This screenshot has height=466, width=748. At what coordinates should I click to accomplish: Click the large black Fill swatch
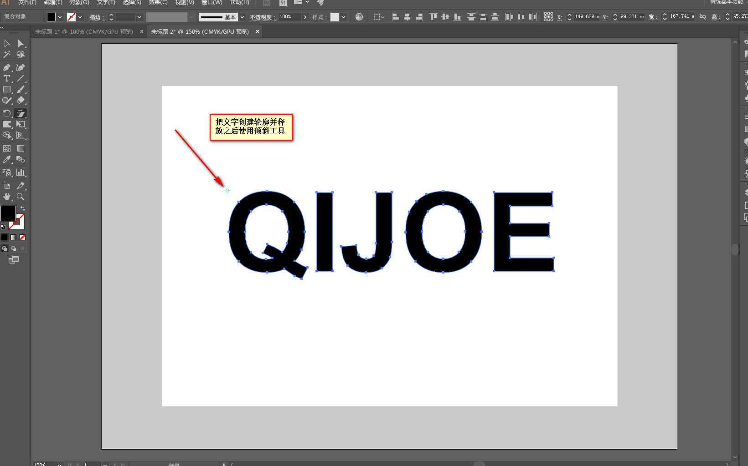pos(8,213)
